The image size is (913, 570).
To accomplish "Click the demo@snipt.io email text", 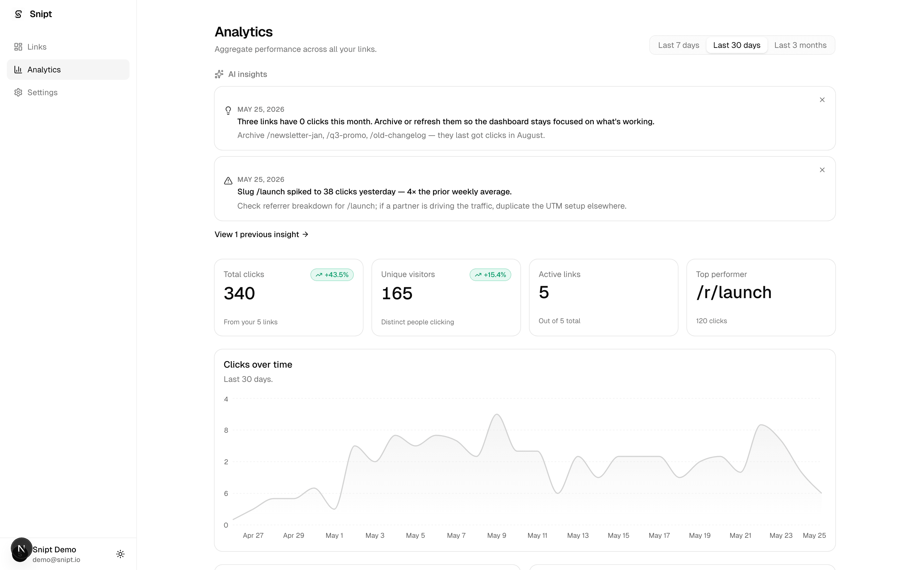I will [x=56, y=560].
